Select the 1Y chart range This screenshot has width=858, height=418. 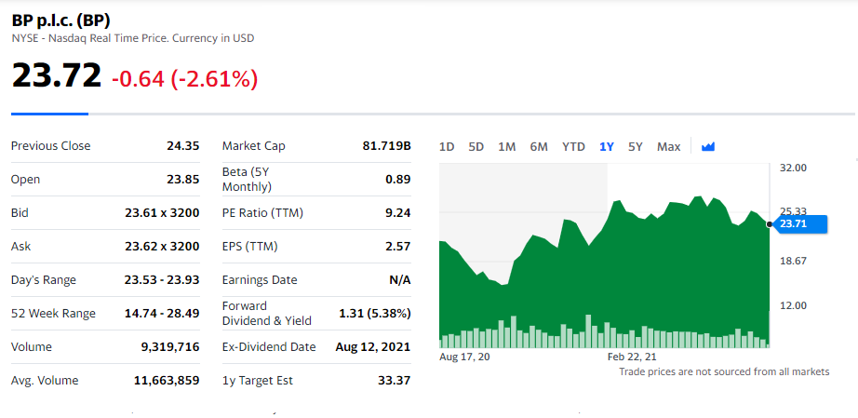tap(607, 147)
